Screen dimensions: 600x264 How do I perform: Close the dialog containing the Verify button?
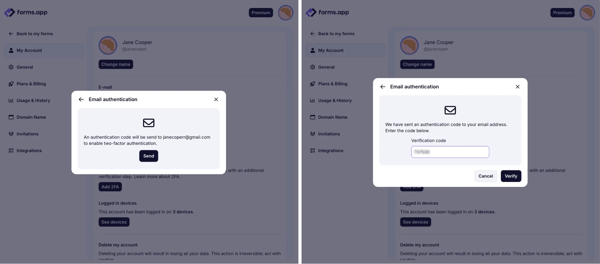[518, 87]
